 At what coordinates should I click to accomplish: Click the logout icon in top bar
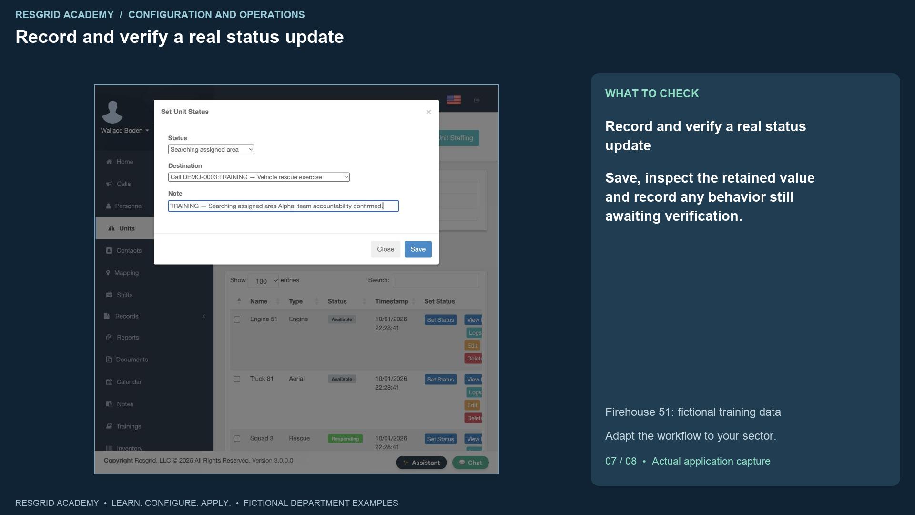[x=477, y=100]
